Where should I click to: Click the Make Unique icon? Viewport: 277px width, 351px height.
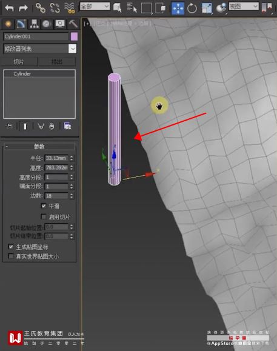(x=41, y=127)
